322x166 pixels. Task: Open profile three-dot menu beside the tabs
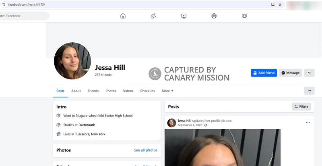[309, 91]
